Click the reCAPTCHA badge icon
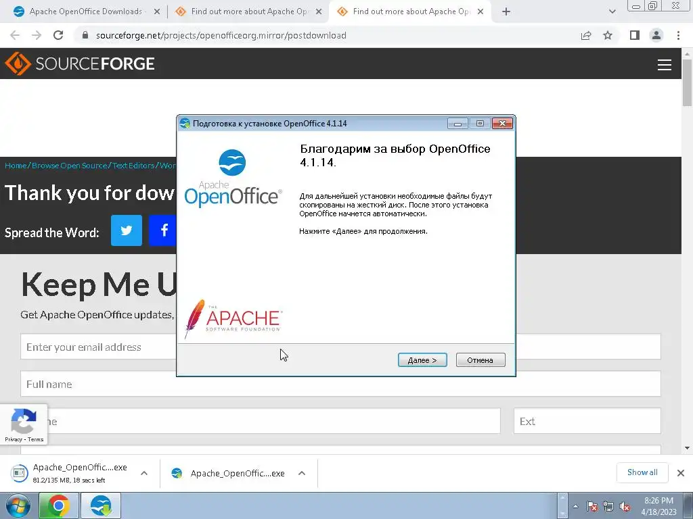This screenshot has width=693, height=519. (24, 420)
